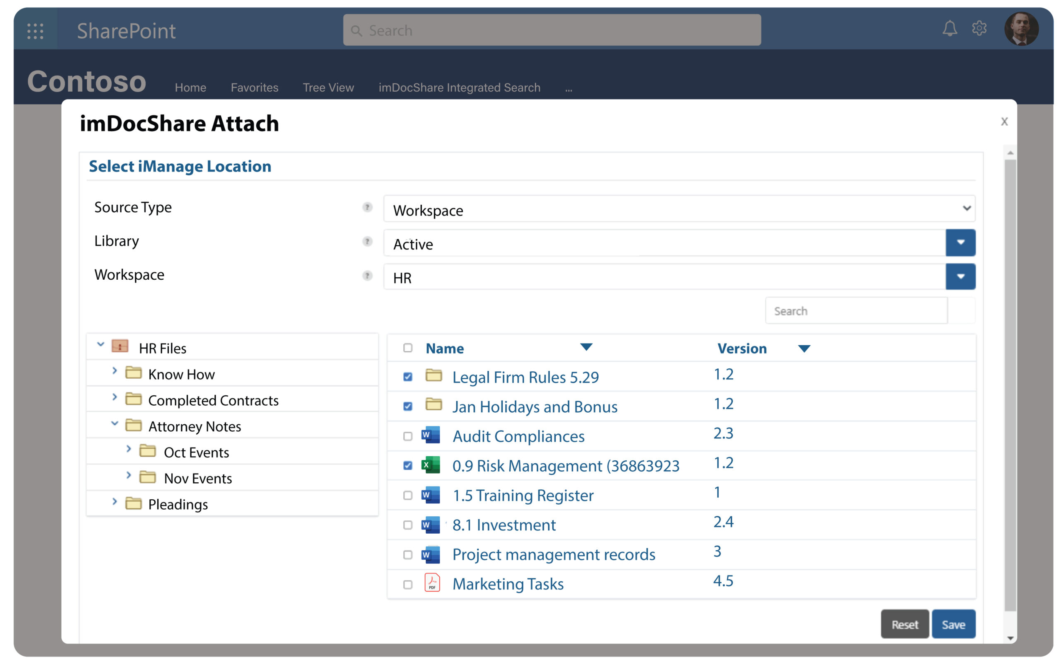Check the 8.1 Investment checkbox

pyautogui.click(x=408, y=525)
